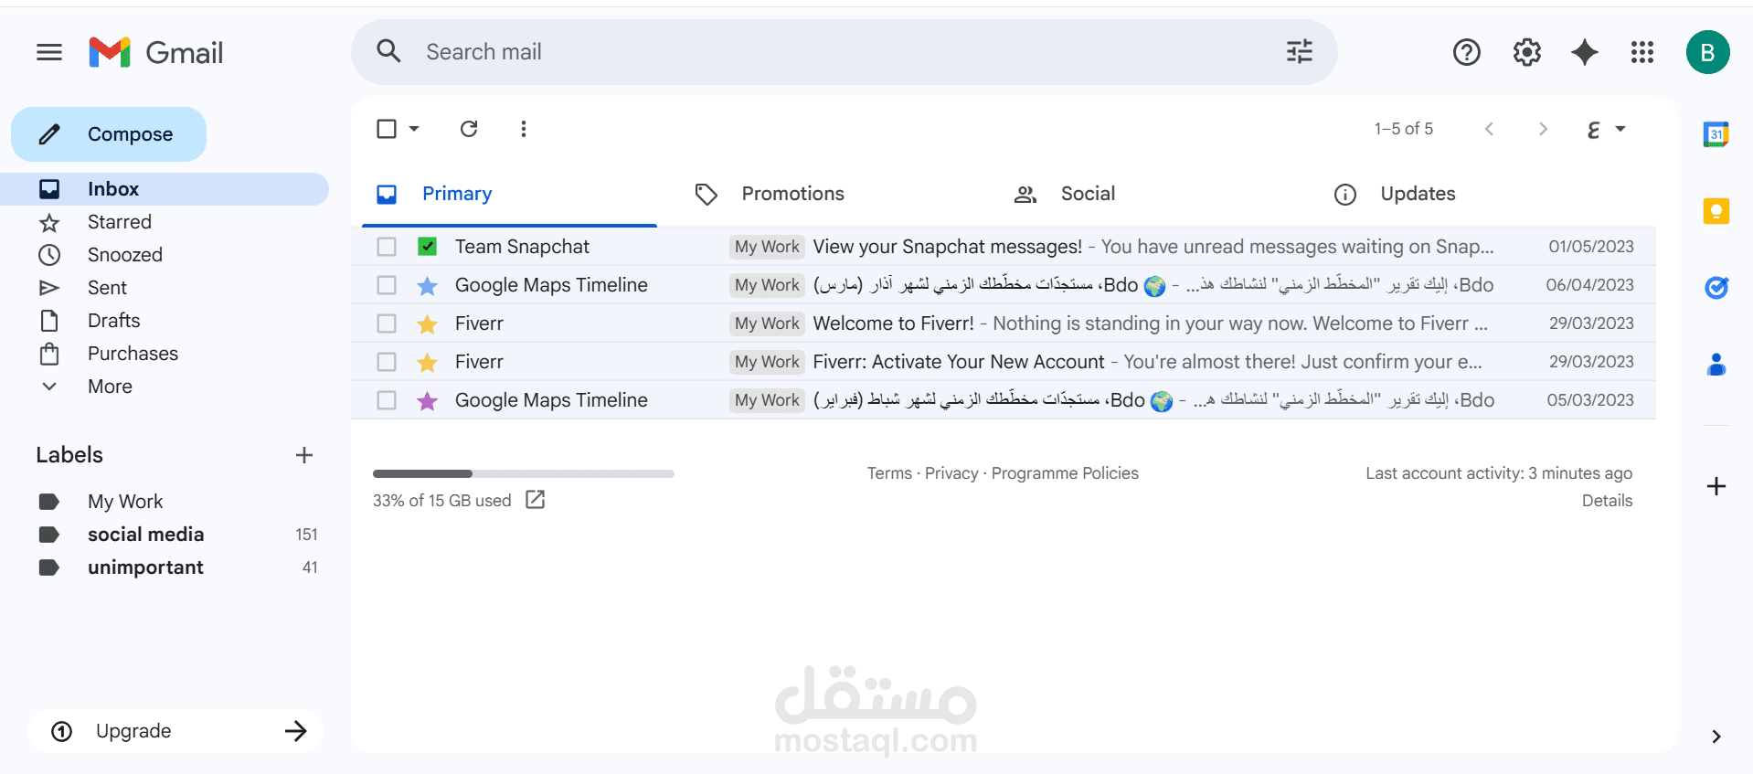The image size is (1753, 774).
Task: Open the Settings gear icon
Action: [x=1526, y=53]
